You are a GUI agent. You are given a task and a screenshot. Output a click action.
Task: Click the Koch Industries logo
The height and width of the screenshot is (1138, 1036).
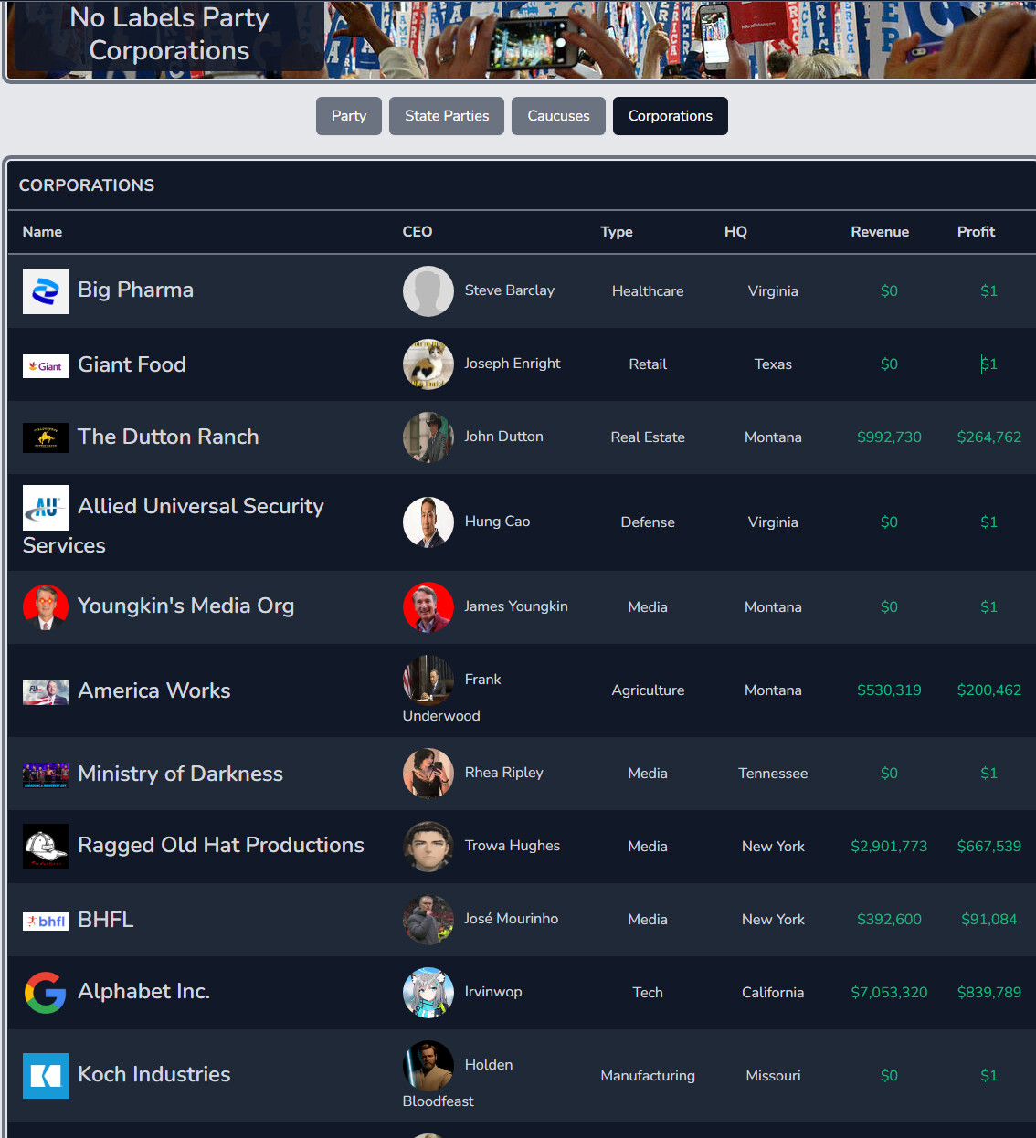46,1076
